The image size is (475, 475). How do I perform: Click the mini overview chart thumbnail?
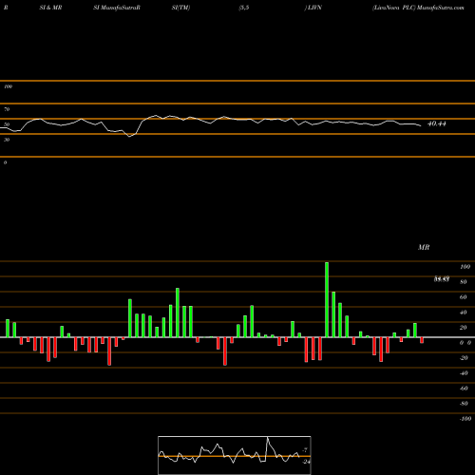point(235,455)
